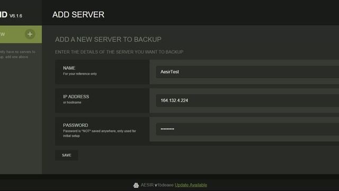This screenshot has width=339, height=191.
Task: Click the version V6.1.6 label
Action: [16, 16]
